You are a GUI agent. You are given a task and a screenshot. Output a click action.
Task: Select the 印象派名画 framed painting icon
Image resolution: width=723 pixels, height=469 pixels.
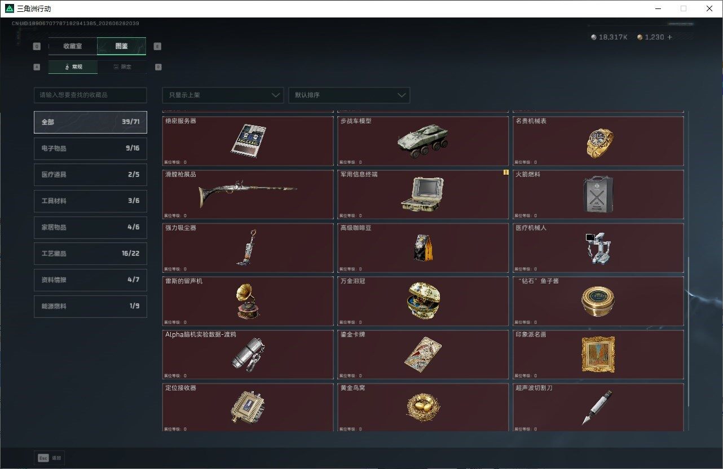[598, 354]
